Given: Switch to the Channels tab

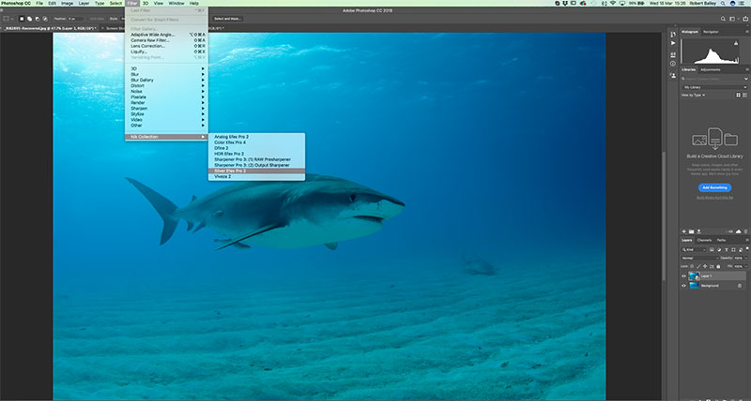Looking at the screenshot, I should pyautogui.click(x=704, y=241).
